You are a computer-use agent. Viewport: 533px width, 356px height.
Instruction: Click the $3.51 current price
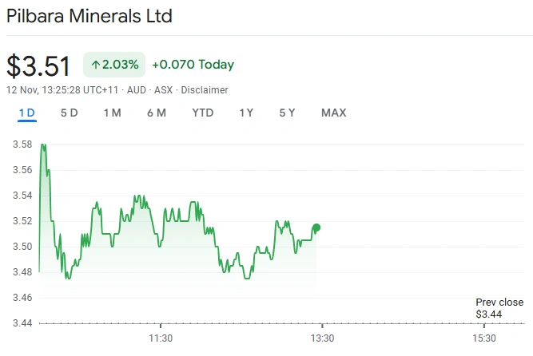pyautogui.click(x=39, y=65)
